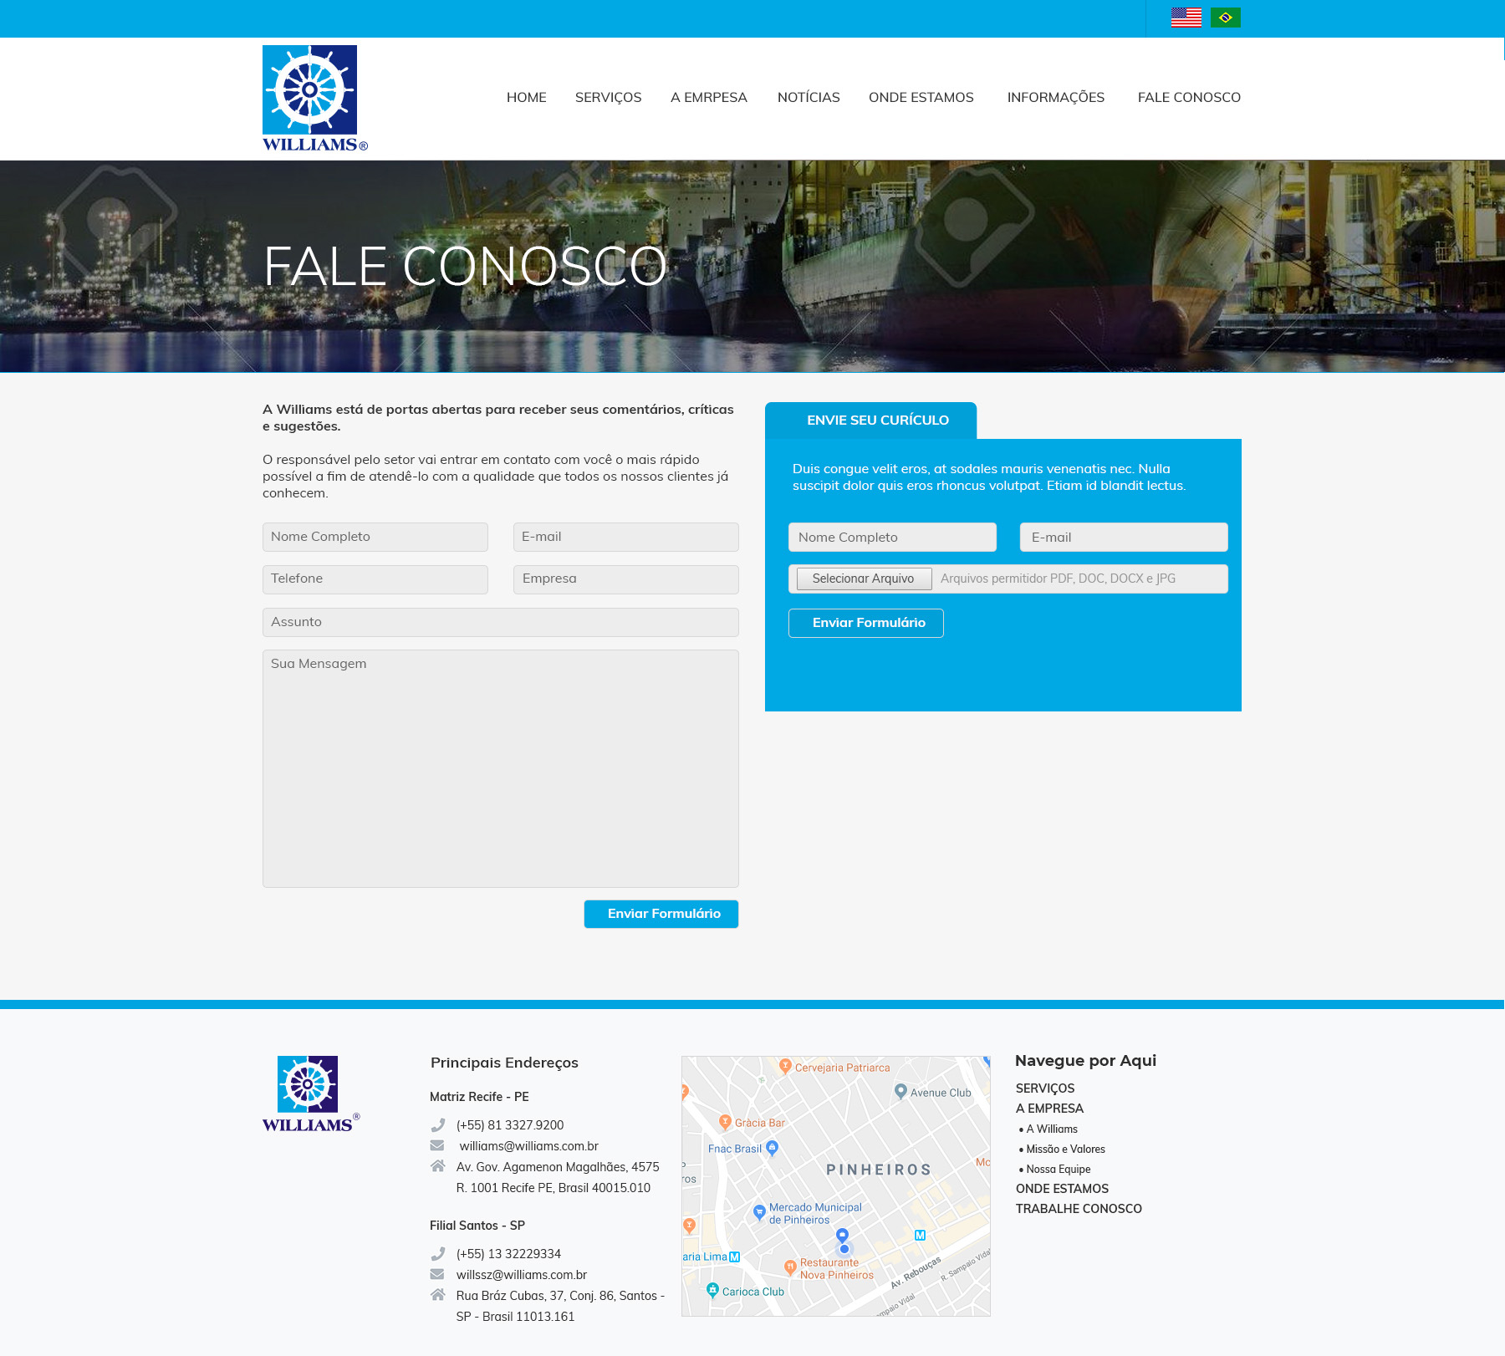
Task: Open the SERVIÇOS menu item
Action: tap(608, 98)
